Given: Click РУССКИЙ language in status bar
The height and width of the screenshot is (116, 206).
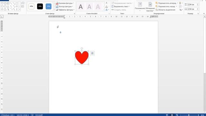Looking at the screenshot, I should point(39,115).
